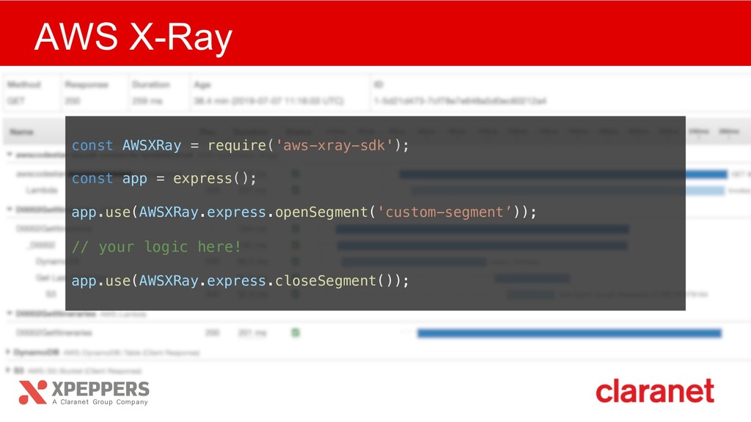The width and height of the screenshot is (751, 422).
Task: Click the "require('aws-xray-sdk')" code line
Action: click(241, 145)
